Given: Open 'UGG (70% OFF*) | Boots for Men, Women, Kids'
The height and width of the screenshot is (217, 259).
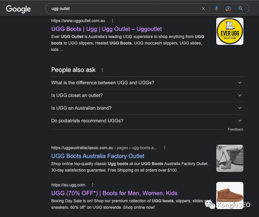Looking at the screenshot, I should [114, 193].
